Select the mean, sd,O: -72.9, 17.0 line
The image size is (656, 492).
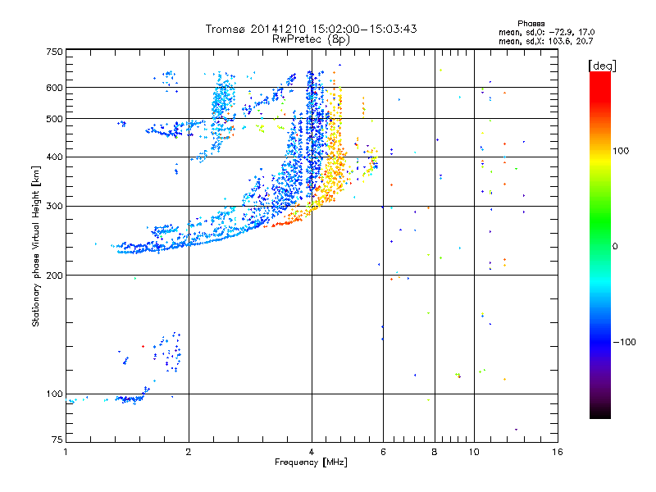point(546,32)
